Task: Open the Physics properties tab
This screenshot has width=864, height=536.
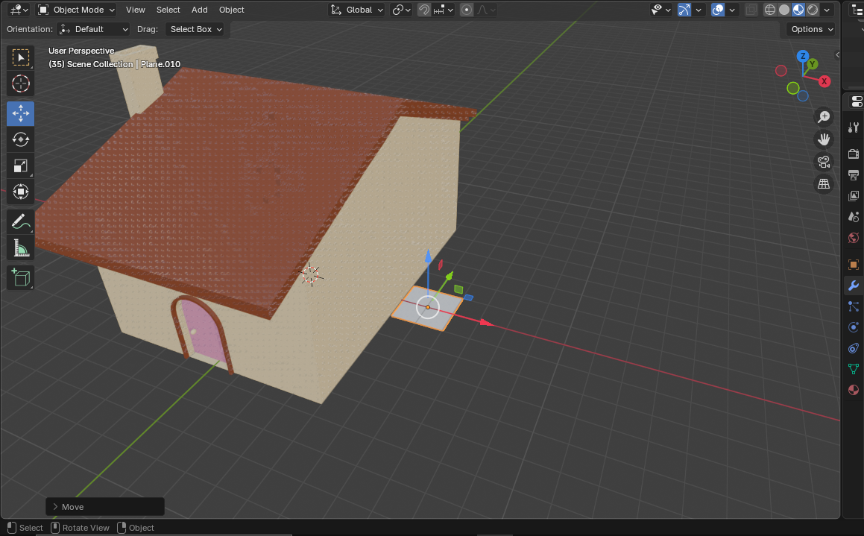Action: pos(854,328)
